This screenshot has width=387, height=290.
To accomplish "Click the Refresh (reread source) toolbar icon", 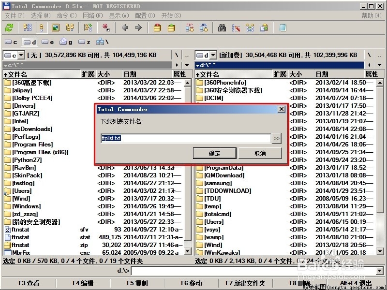I will click(x=9, y=28).
